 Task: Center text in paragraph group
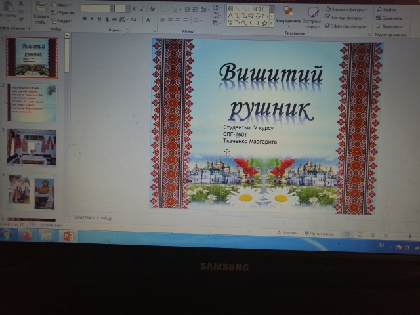pyautogui.click(x=171, y=20)
